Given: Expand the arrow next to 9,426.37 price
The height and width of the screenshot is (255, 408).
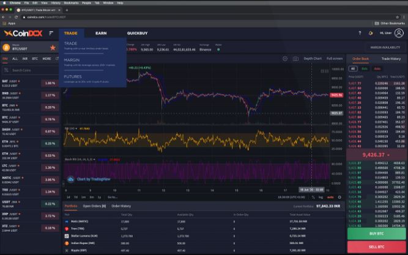Looking at the screenshot, I should click(388, 155).
